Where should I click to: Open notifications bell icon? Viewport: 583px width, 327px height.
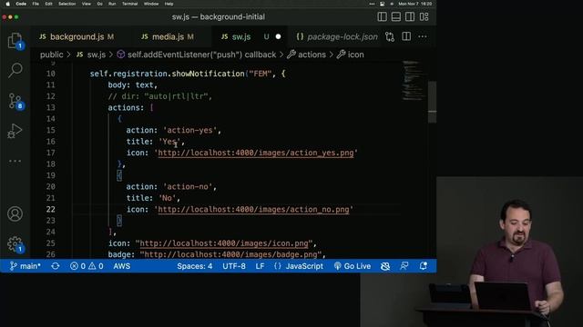click(423, 266)
